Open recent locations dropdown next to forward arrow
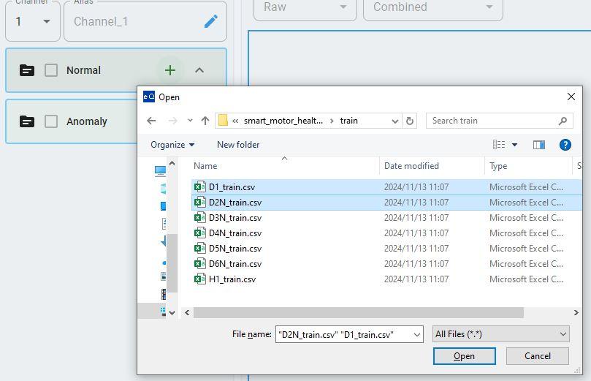 (190, 121)
